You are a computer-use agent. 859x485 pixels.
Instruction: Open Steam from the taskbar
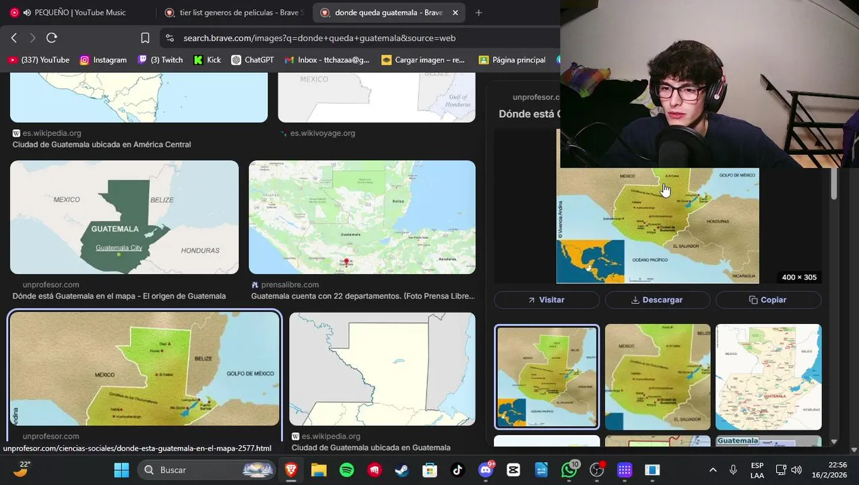click(402, 470)
